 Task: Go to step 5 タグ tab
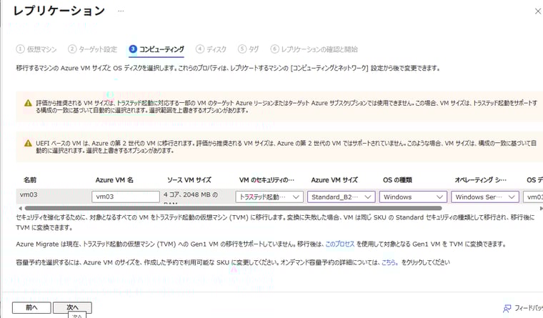coord(249,49)
